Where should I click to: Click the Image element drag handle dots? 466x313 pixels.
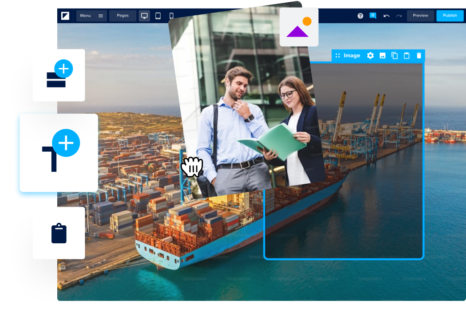pyautogui.click(x=338, y=55)
